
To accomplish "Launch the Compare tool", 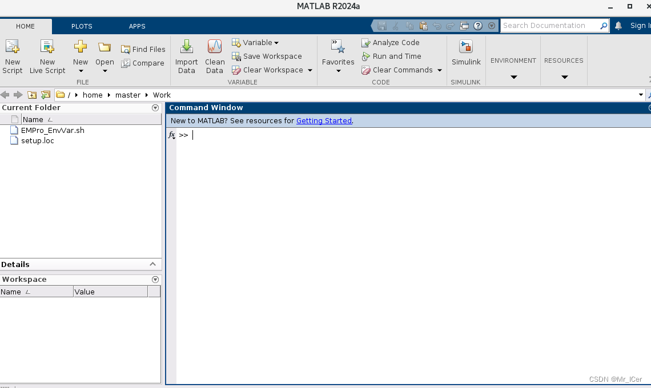I will tap(143, 63).
